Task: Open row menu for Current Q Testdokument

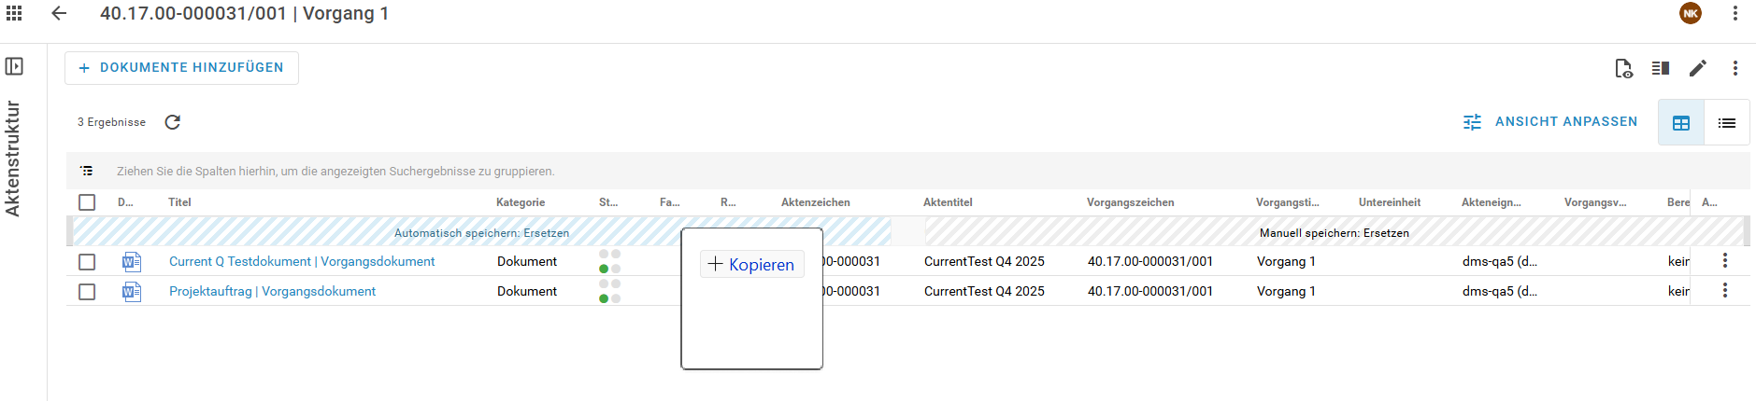Action: coord(1725,261)
